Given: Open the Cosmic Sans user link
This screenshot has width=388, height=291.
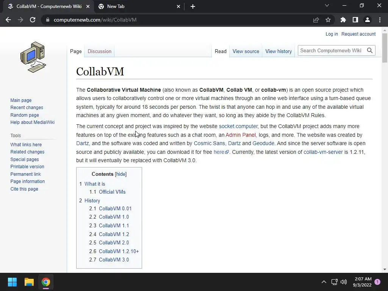Looking at the screenshot, I should click(x=209, y=143).
